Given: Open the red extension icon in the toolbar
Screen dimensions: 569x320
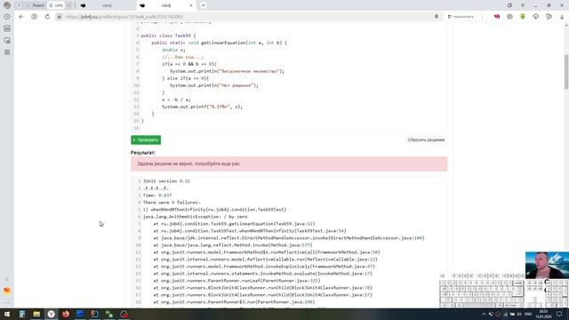Looking at the screenshot, I should pos(496,17).
